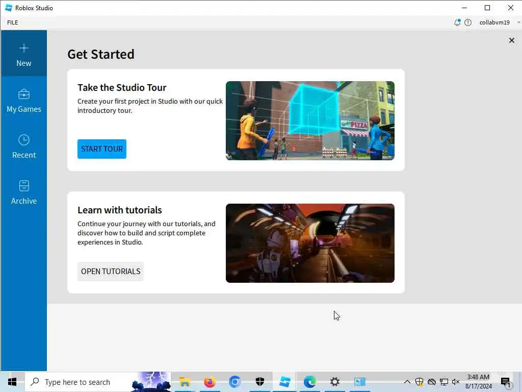Click the weather lightning search highlight
The width and height of the screenshot is (522, 392).
151,382
